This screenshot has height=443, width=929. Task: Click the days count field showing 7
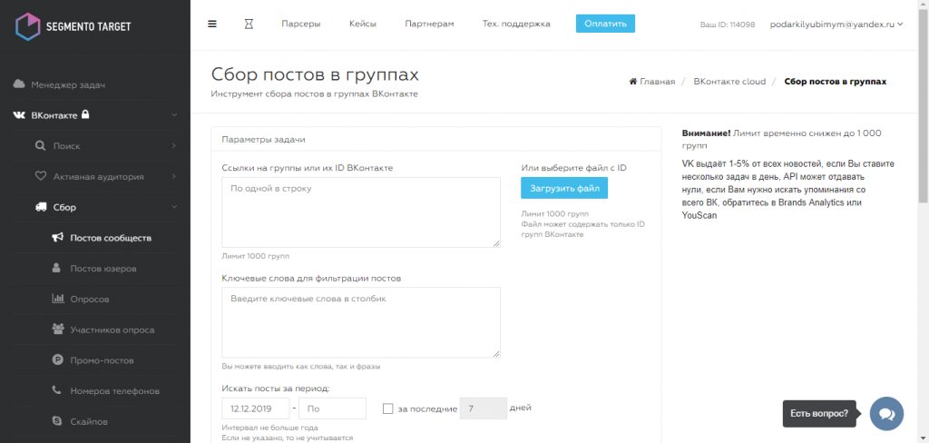coord(483,409)
